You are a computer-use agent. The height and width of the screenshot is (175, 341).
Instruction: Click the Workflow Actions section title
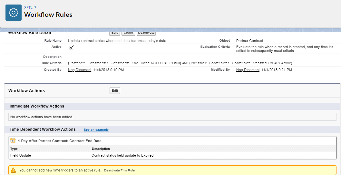tap(26, 91)
